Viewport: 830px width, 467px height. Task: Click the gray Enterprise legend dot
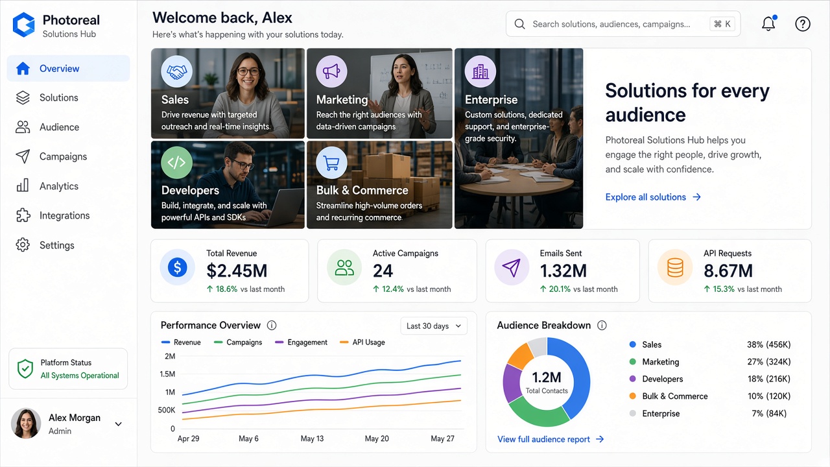point(633,414)
